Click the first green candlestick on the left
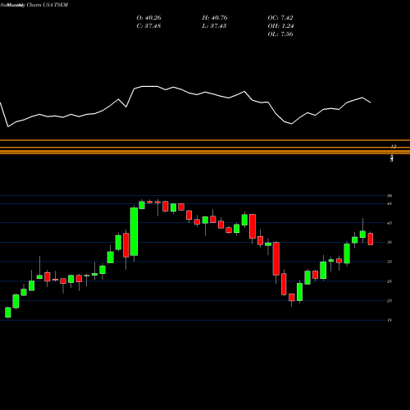410x410 pixels. [8, 312]
